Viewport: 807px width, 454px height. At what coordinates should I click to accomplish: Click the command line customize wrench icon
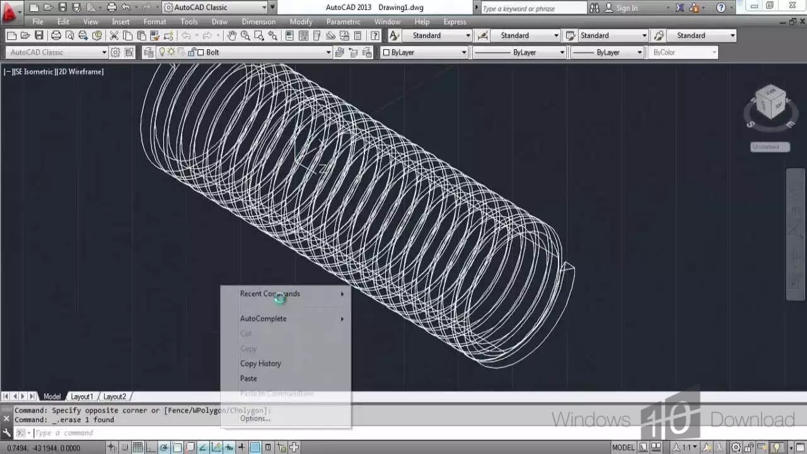[x=7, y=433]
